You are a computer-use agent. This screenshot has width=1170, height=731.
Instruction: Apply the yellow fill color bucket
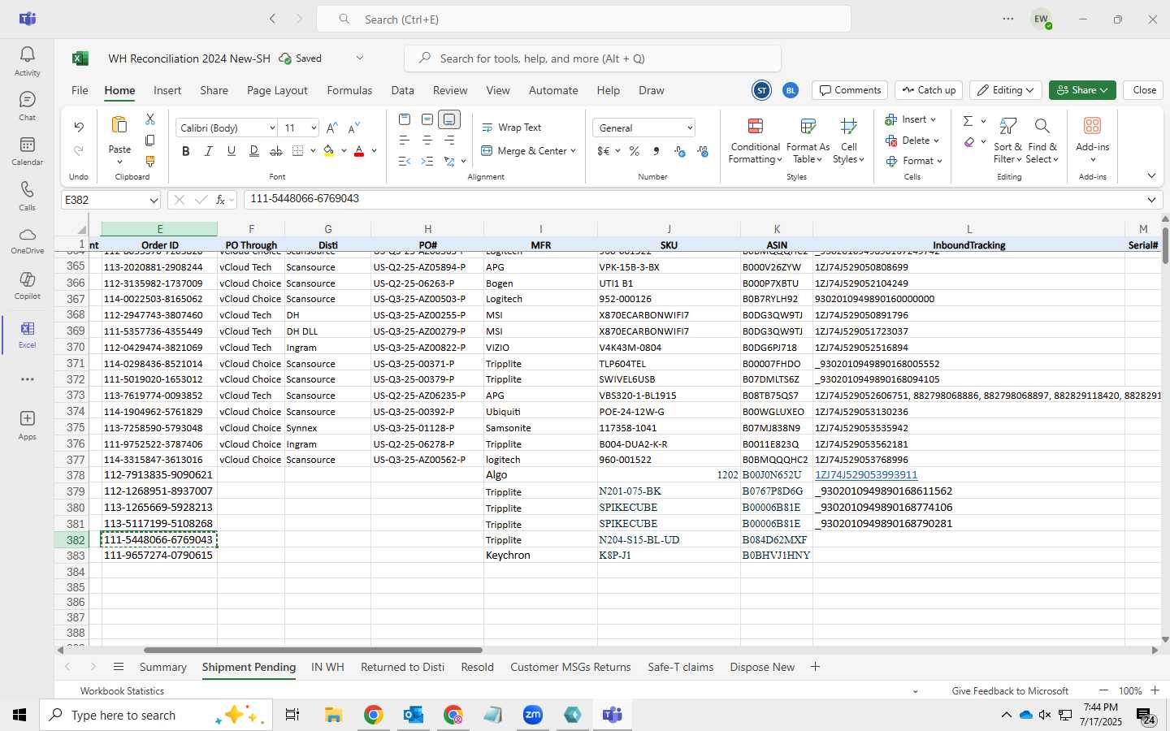(329, 151)
